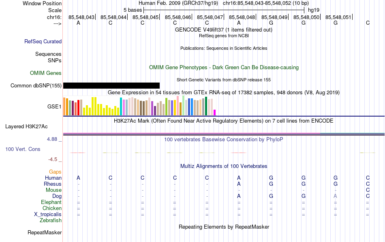Viewport: 385px width, 242px height.
Task: Click the Sequences track label
Action: [48, 54]
